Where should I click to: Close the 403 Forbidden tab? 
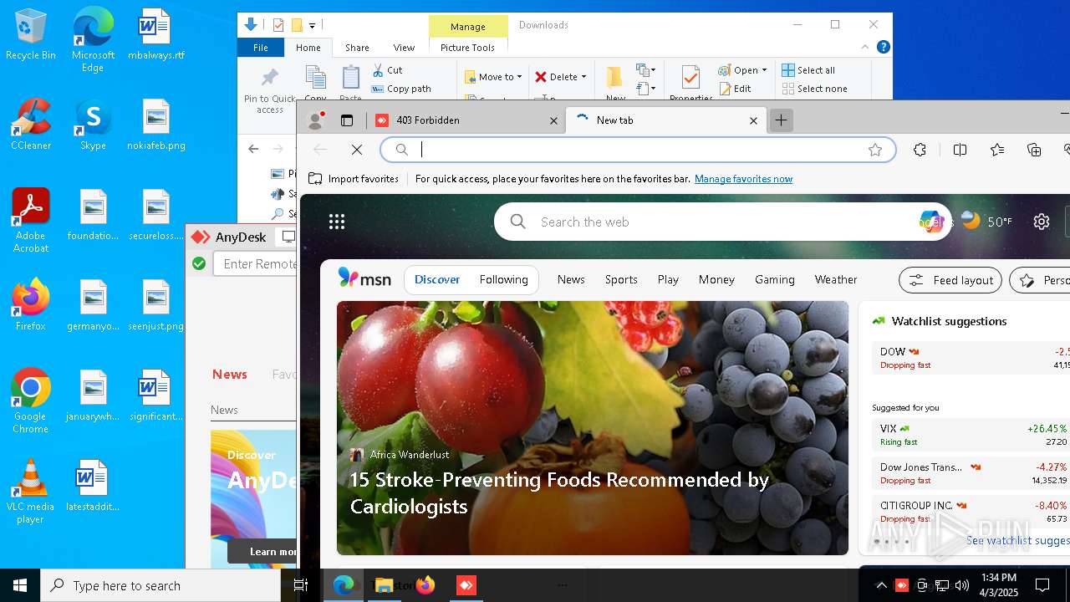tap(553, 120)
